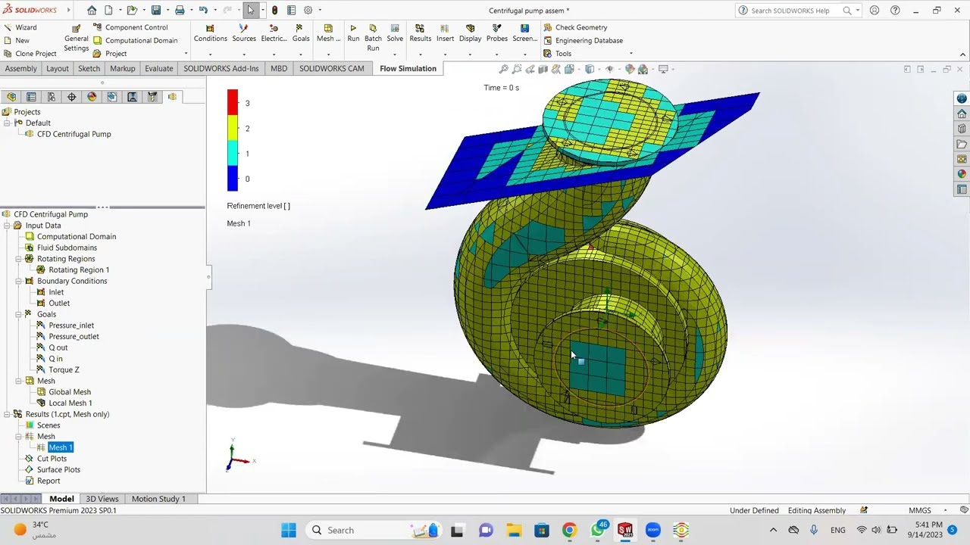This screenshot has width=970, height=545.
Task: Click the red color in mesh legend
Action: coord(233,102)
